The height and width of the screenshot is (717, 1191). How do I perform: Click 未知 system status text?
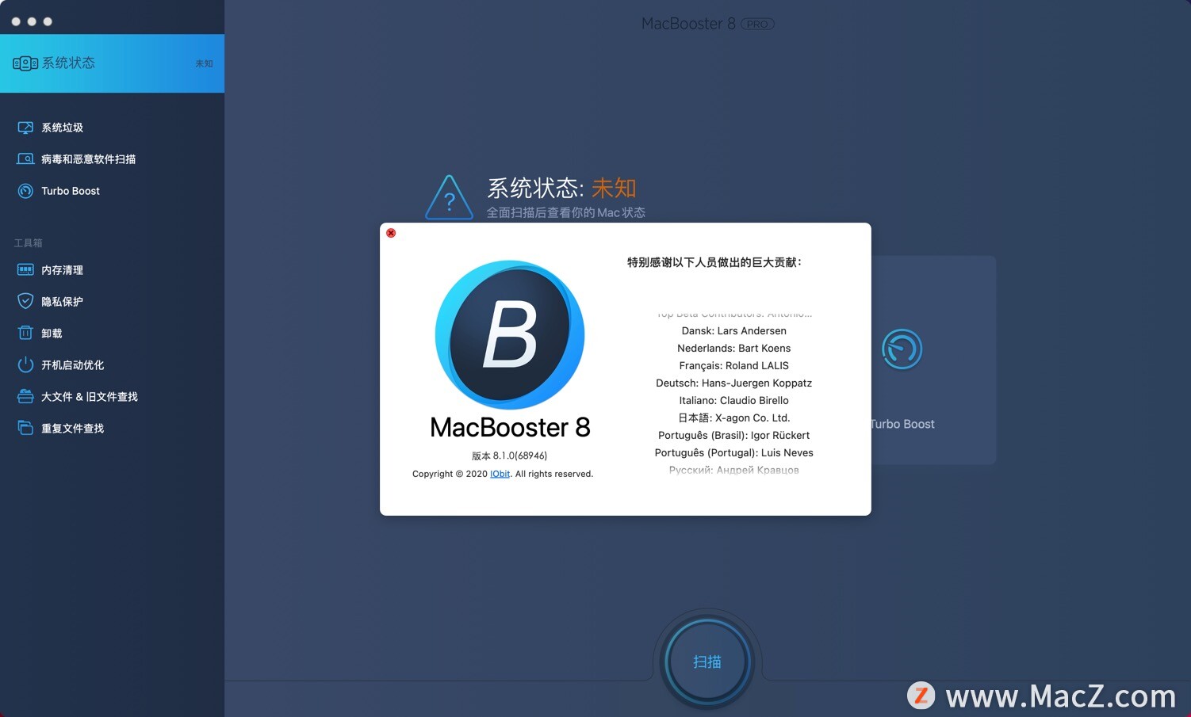point(615,188)
